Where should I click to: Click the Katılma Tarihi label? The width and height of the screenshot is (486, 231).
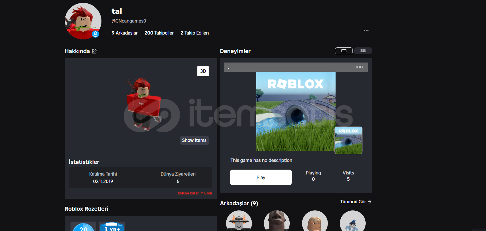[103, 174]
